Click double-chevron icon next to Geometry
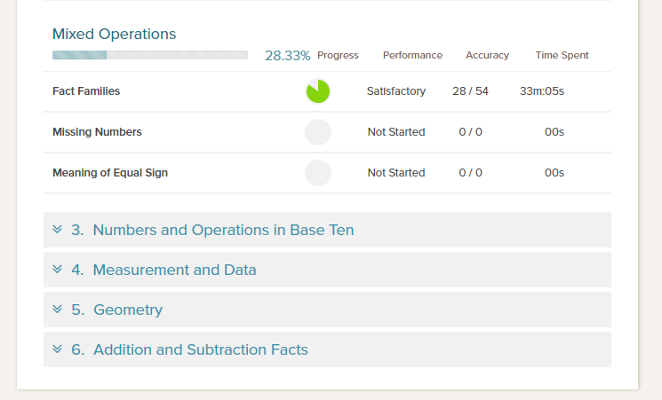The height and width of the screenshot is (400, 662). (58, 310)
